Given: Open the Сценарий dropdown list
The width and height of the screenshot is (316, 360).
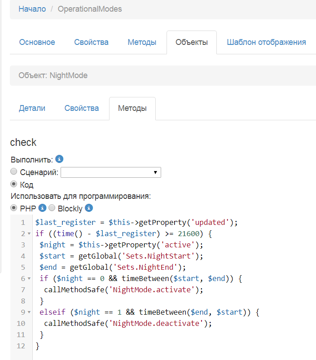Looking at the screenshot, I should [111, 172].
